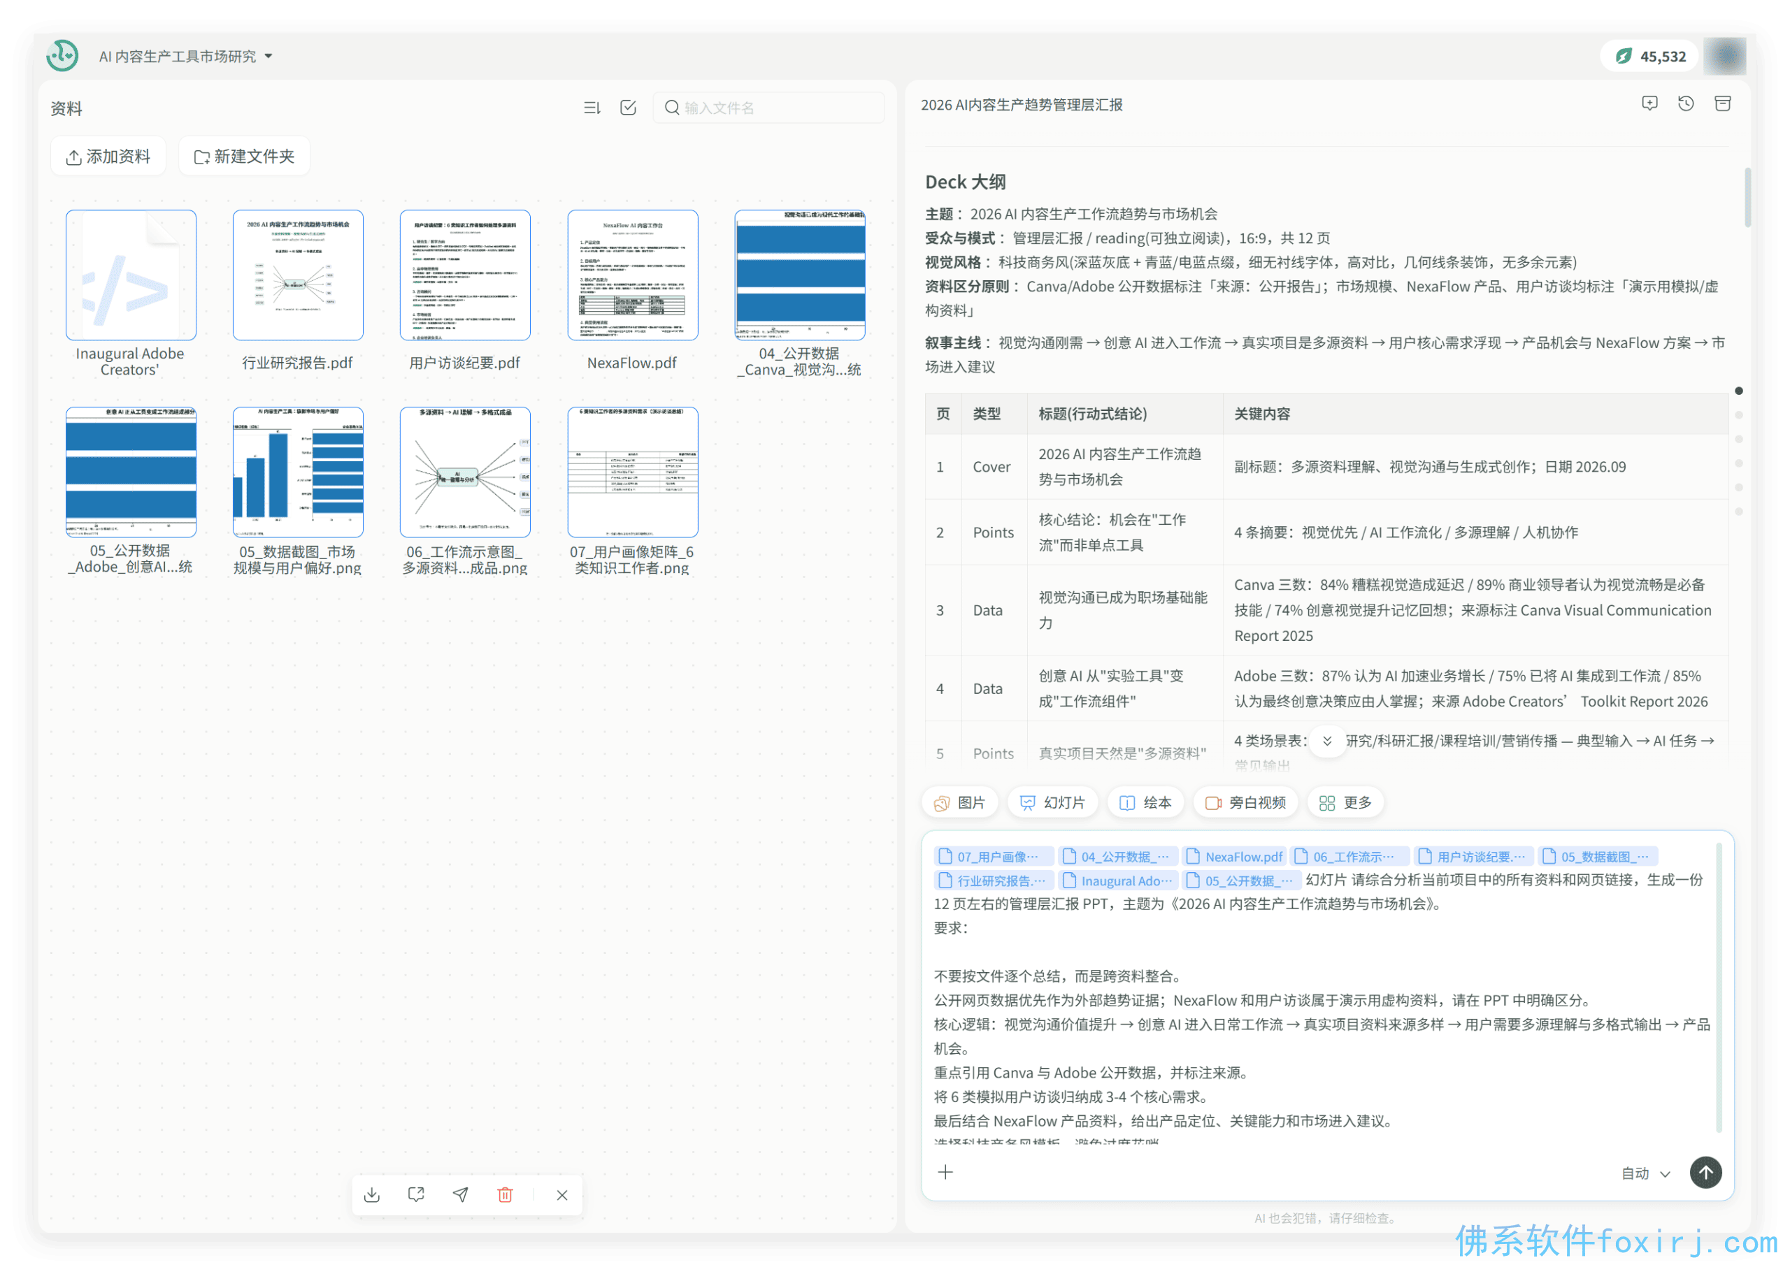Open the 更多 options tab
This screenshot has height=1267, width=1790.
[x=1345, y=802]
